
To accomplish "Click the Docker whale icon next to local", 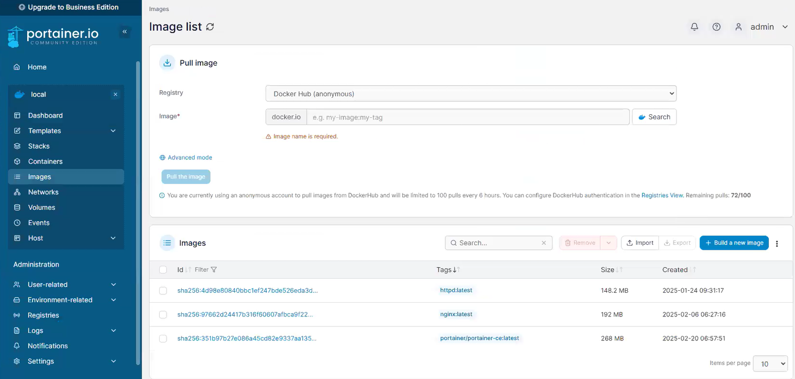I will (x=20, y=94).
